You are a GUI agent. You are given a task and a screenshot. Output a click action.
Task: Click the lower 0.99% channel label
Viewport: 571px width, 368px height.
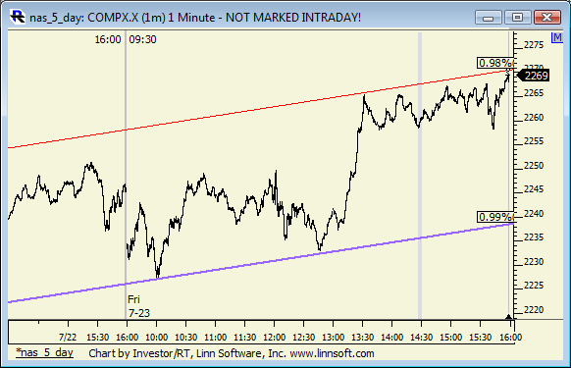point(494,217)
